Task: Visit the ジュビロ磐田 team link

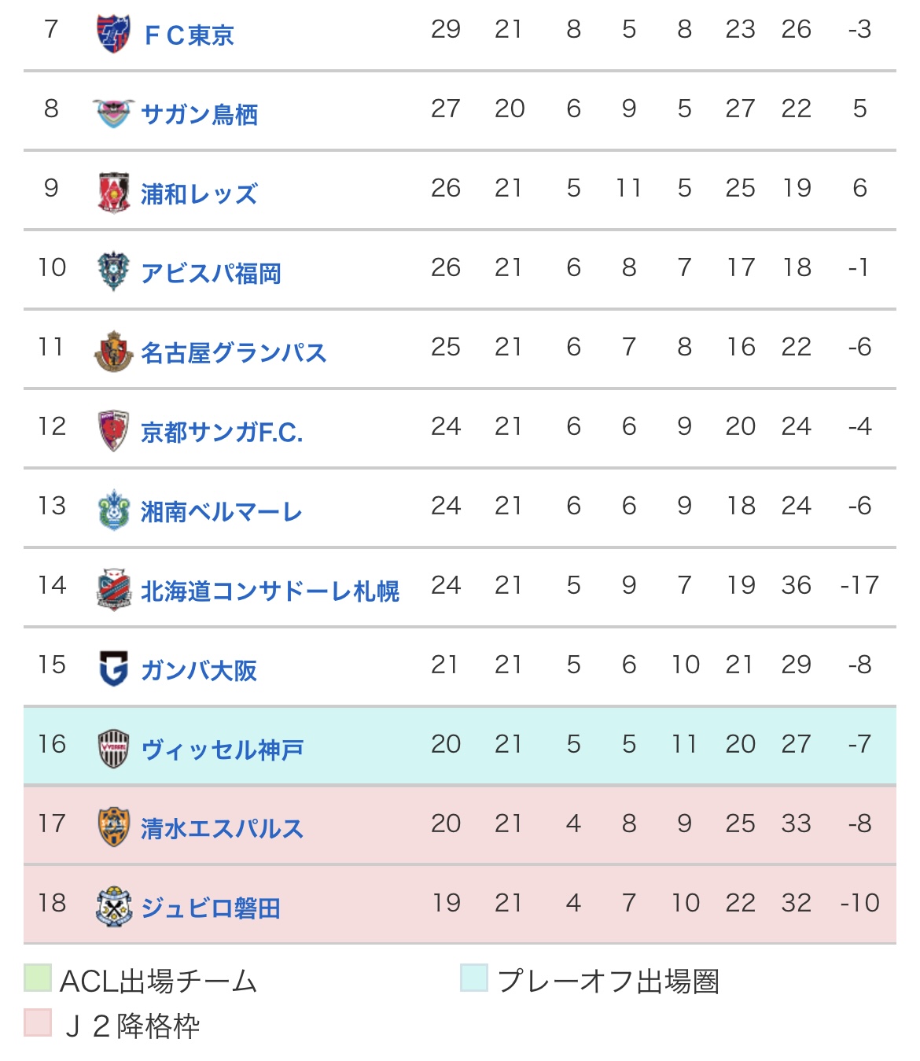Action: point(211,908)
